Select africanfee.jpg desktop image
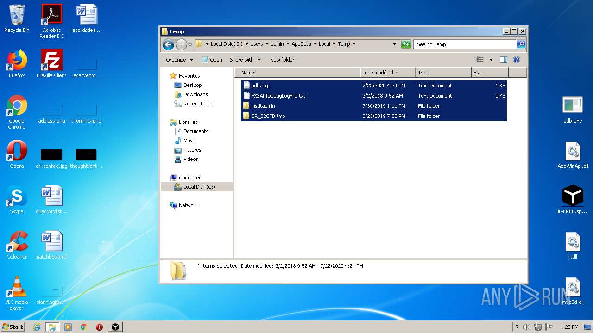Screen dimensions: 593x333 [51, 158]
